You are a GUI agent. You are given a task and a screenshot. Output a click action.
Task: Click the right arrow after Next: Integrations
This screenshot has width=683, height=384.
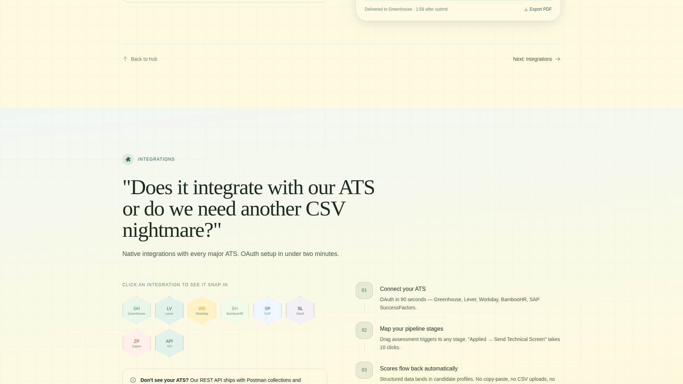(558, 59)
